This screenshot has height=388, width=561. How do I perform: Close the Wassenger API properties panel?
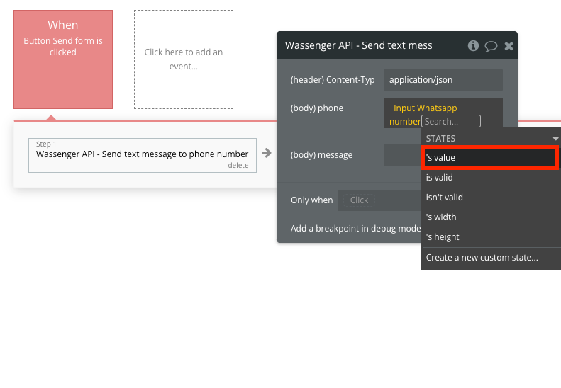tap(509, 46)
